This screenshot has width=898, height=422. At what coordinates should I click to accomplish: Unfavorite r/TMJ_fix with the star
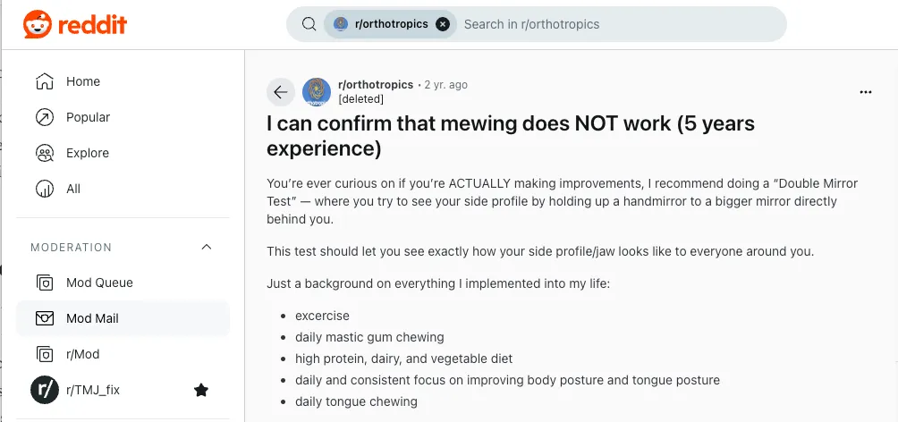click(x=201, y=390)
